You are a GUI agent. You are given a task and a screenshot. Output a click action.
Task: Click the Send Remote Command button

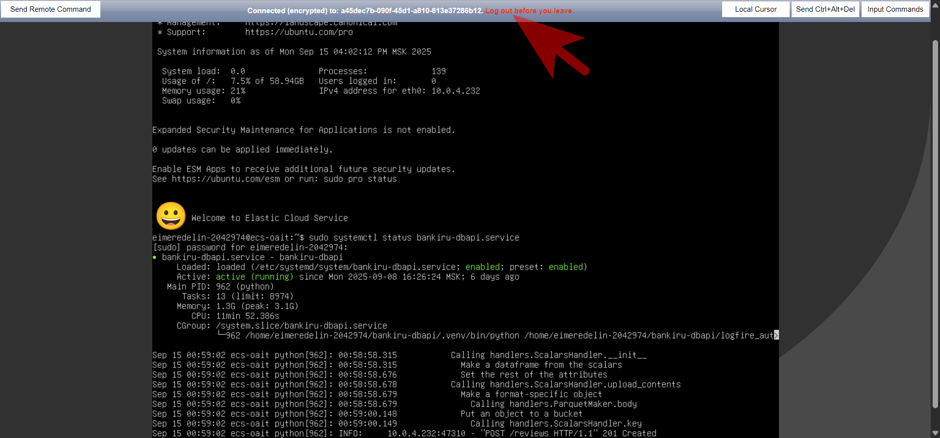(50, 9)
